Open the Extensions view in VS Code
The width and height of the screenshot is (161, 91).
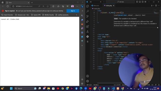(88, 27)
